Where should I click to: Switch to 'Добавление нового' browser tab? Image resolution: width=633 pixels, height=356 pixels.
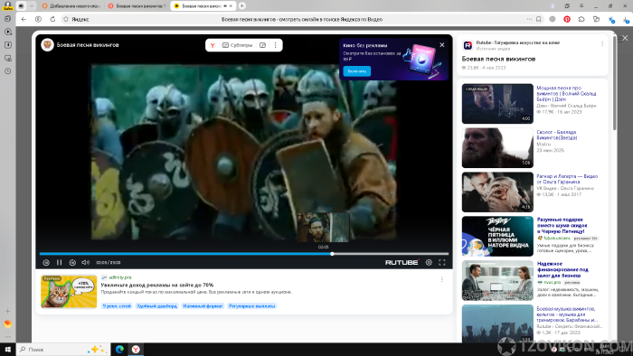[71, 6]
